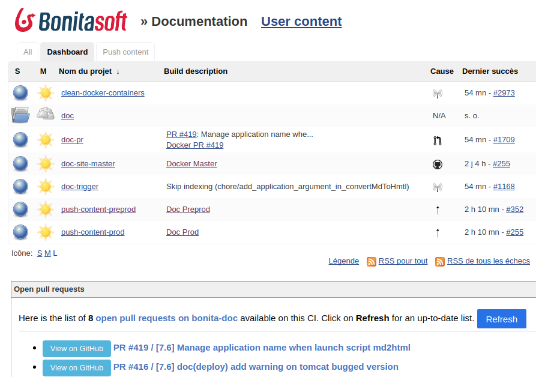Click the folder icon for doc
536x377 pixels.
[x=20, y=115]
